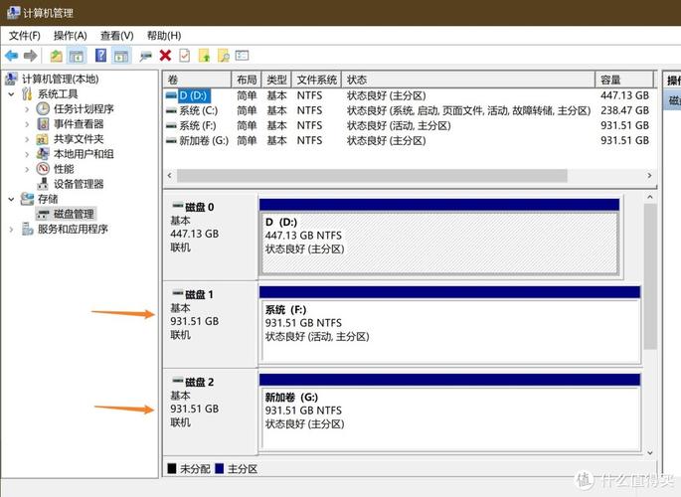Select the 新加卷 (G:) partition block
Screen dimensions: 681x497
450,413
